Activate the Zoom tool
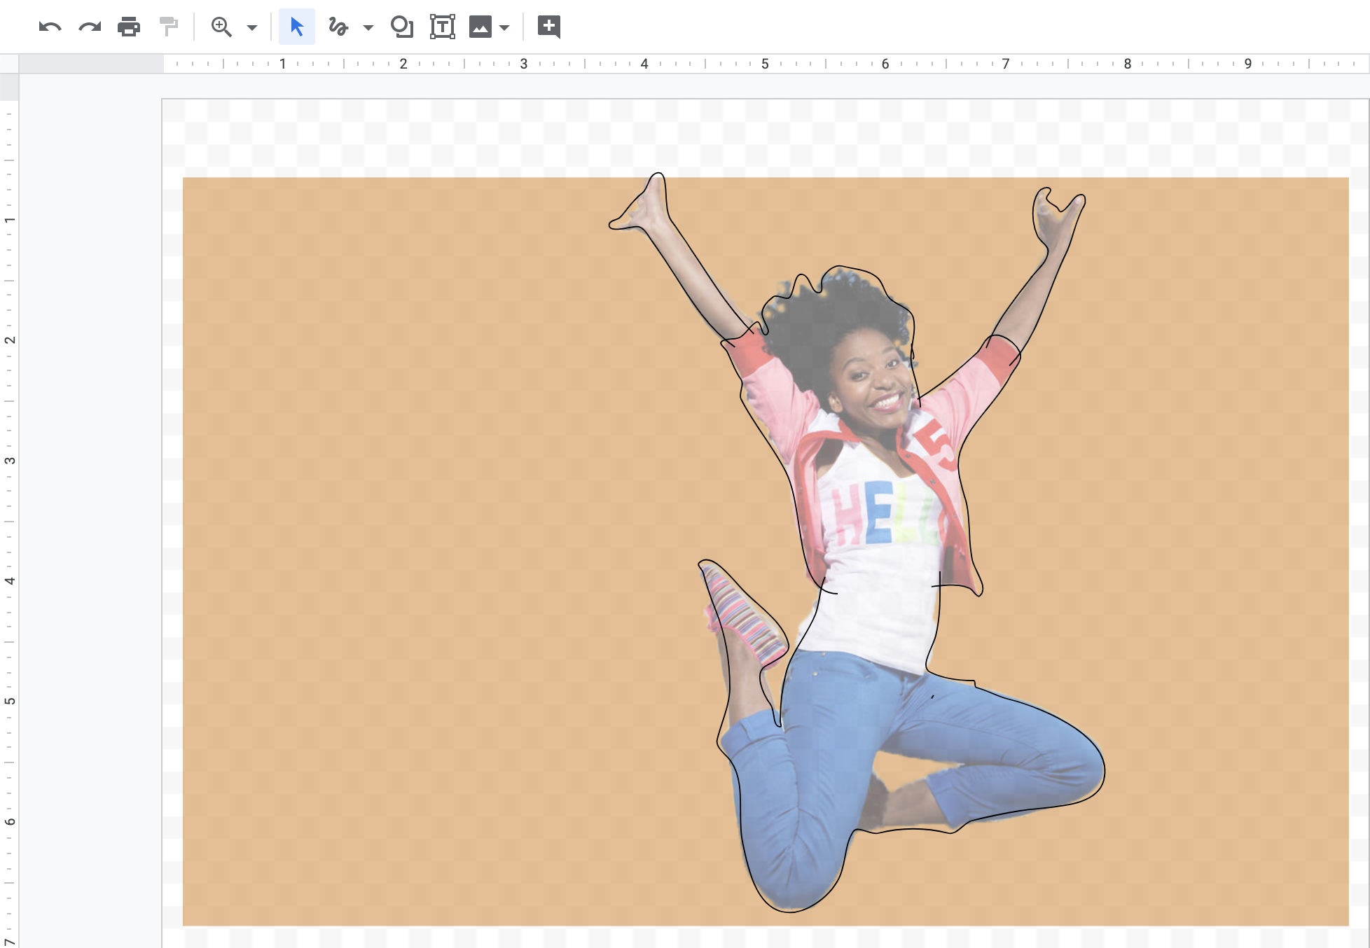The height and width of the screenshot is (948, 1370). (221, 27)
